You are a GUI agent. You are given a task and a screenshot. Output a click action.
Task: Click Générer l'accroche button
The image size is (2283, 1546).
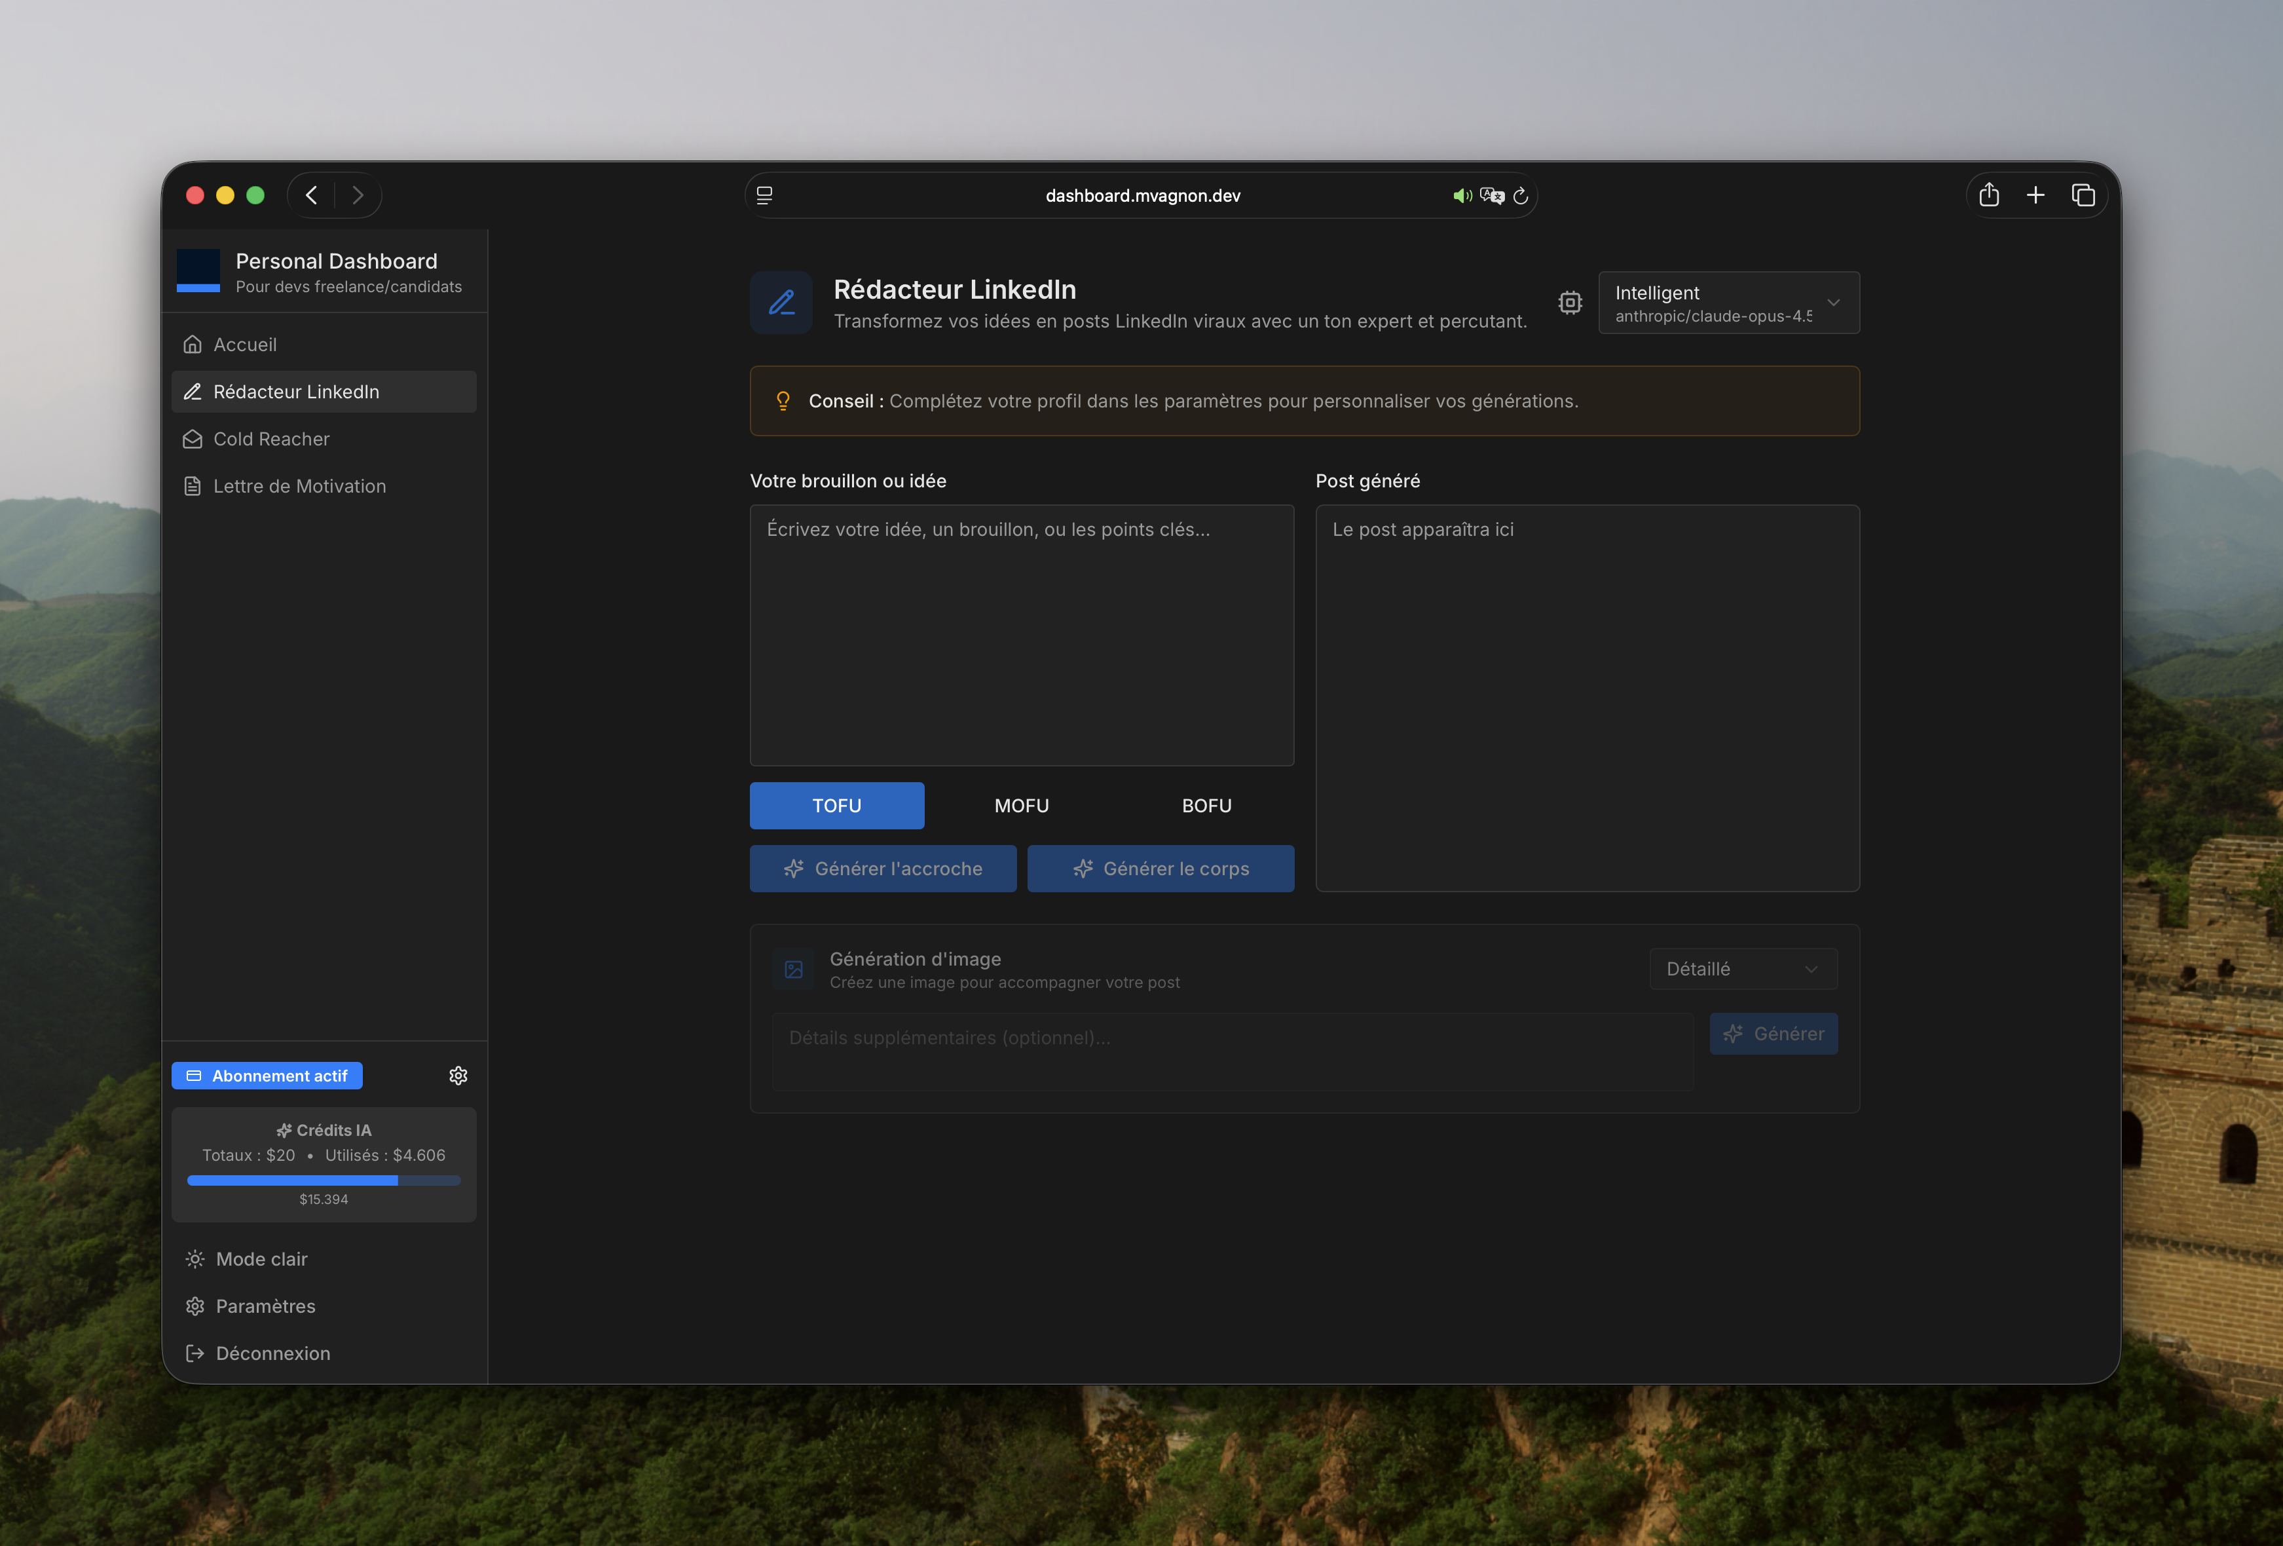pos(882,869)
